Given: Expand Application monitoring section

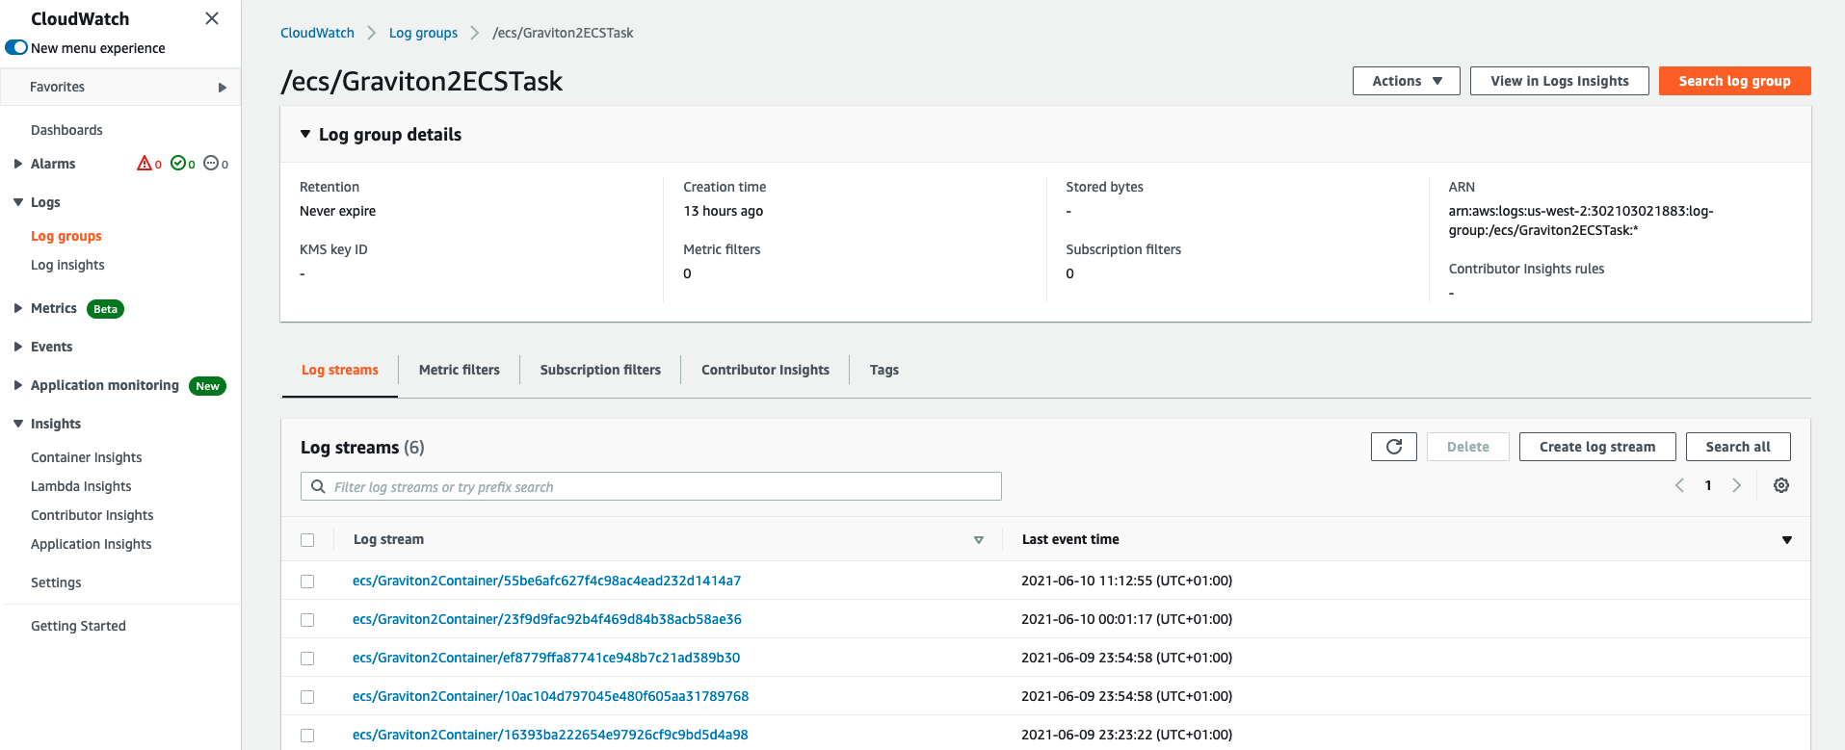Looking at the screenshot, I should [x=18, y=385].
